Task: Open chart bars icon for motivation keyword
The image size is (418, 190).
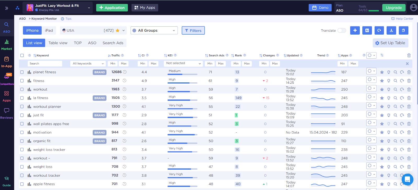Action: (x=29, y=132)
